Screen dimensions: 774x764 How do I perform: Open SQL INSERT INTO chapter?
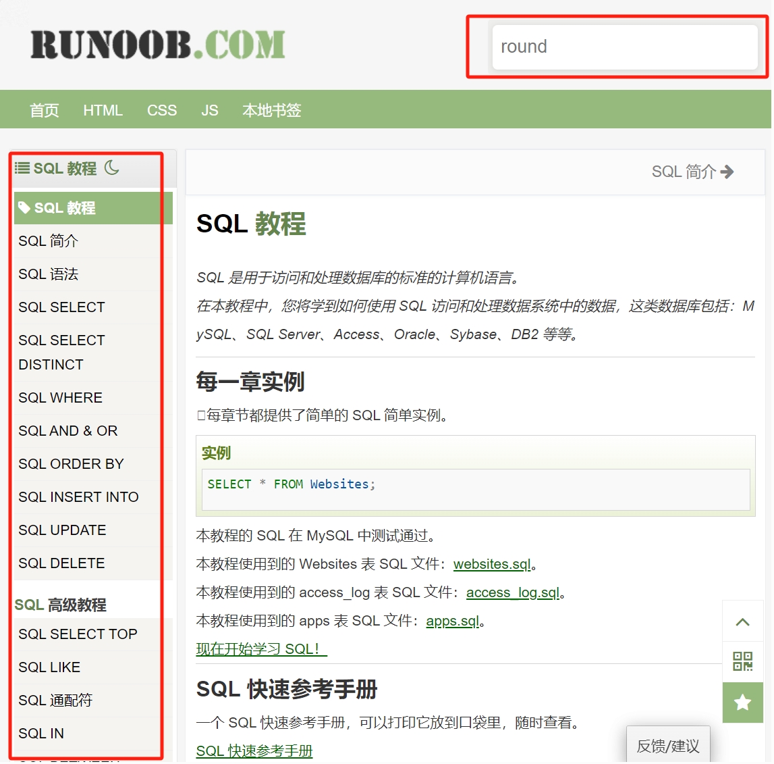tap(78, 497)
